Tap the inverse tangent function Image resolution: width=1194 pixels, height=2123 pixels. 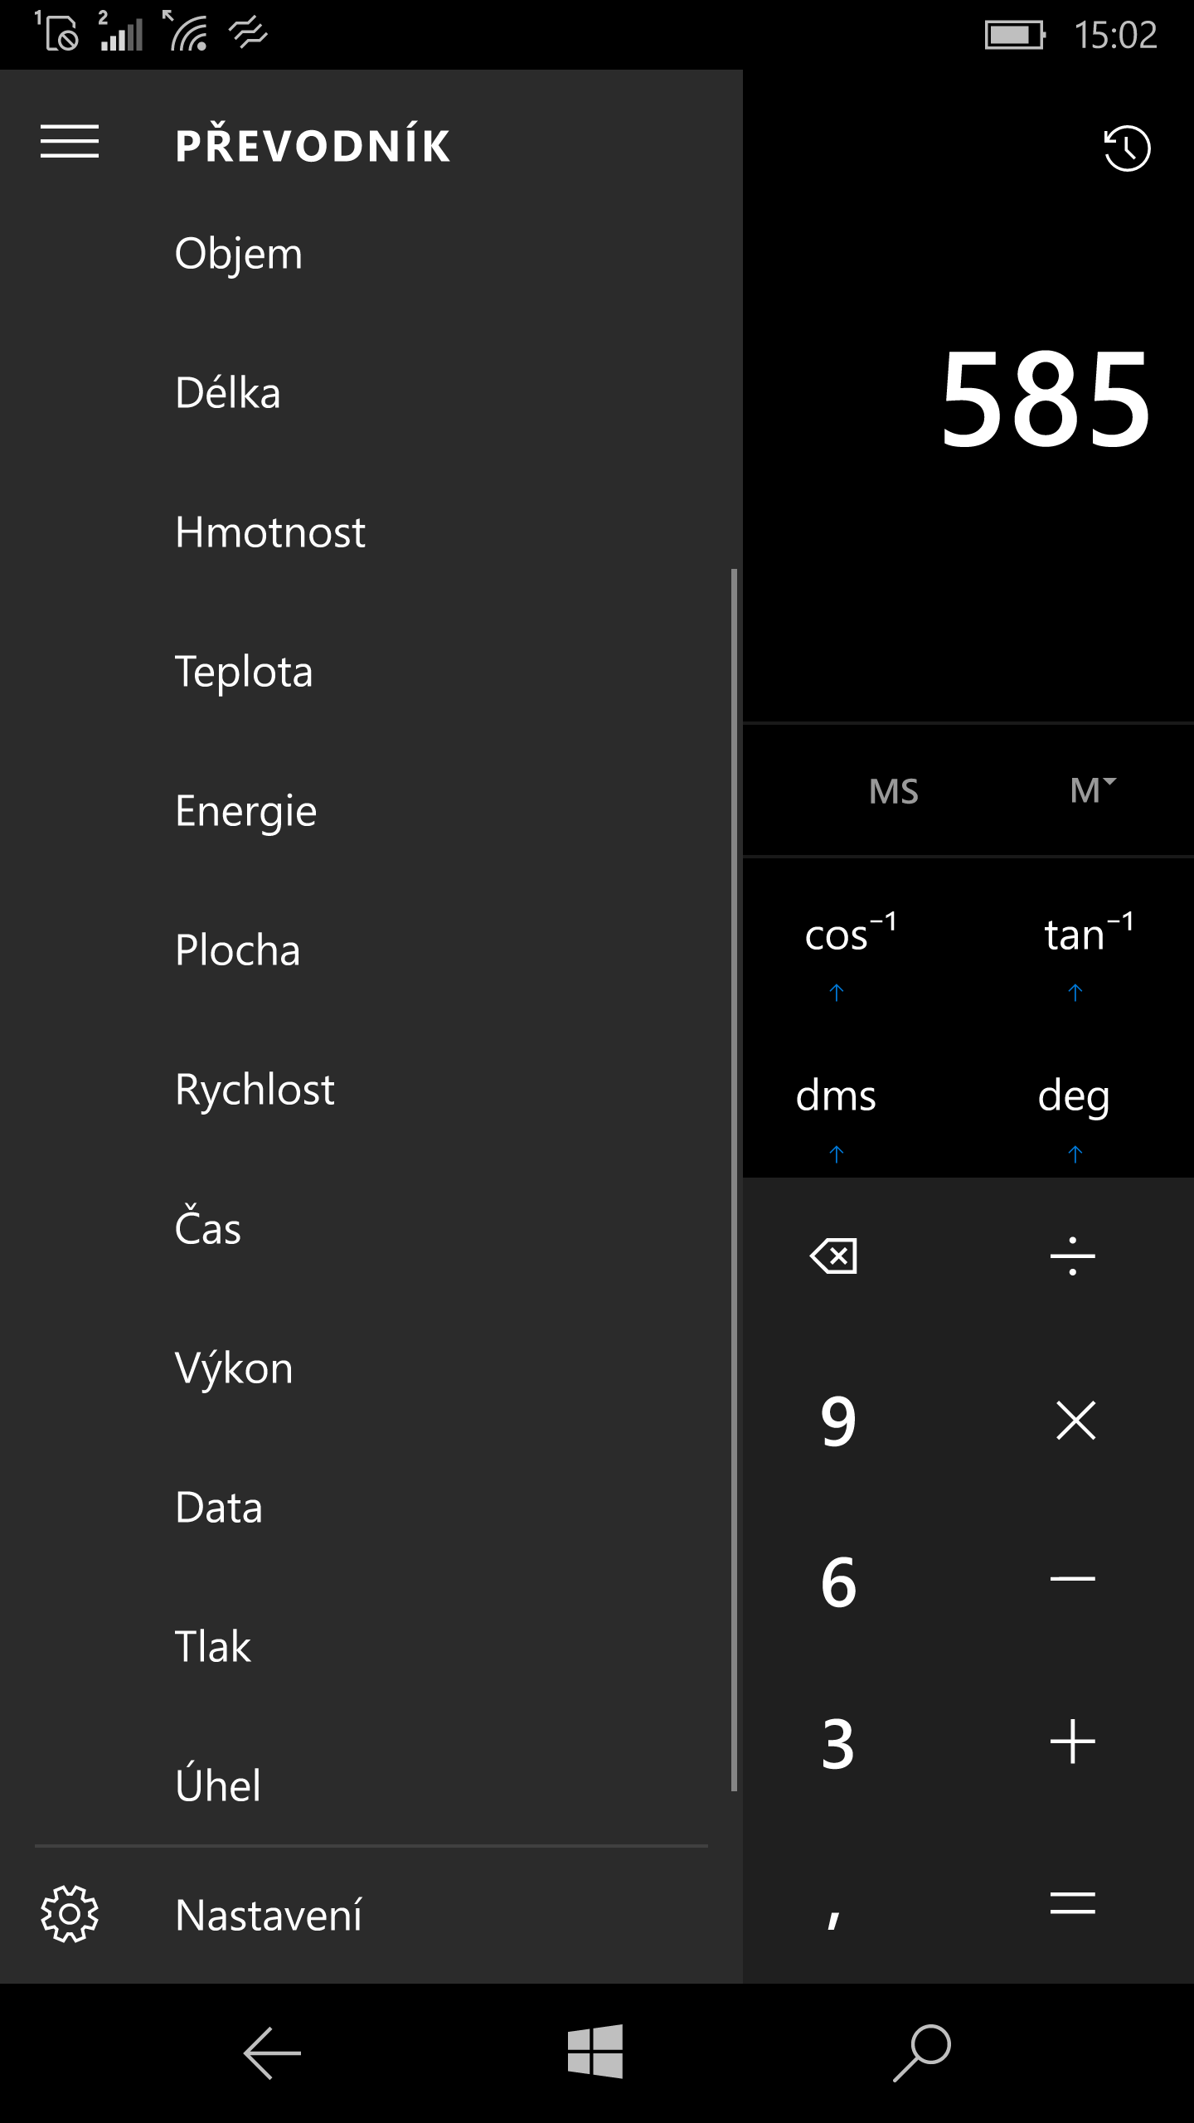pos(1089,933)
